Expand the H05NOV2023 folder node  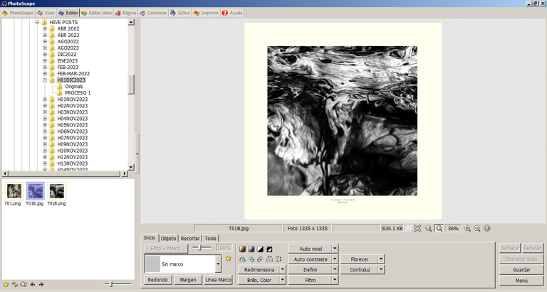coord(45,125)
